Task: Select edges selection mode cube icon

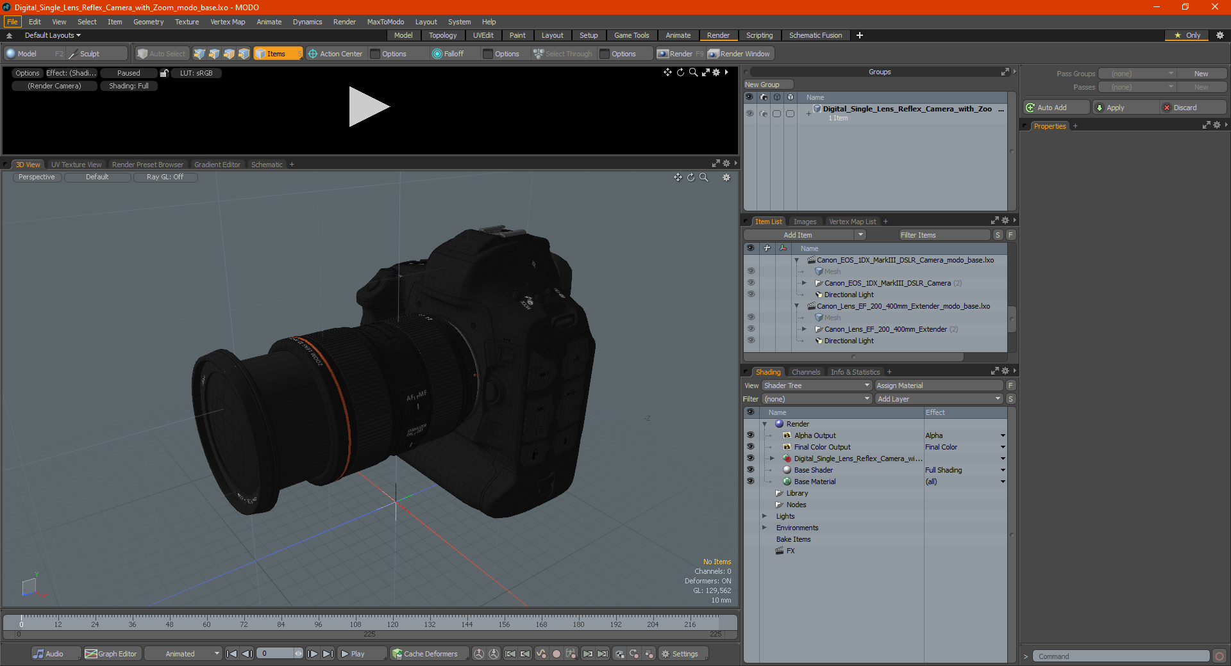Action: pos(214,54)
